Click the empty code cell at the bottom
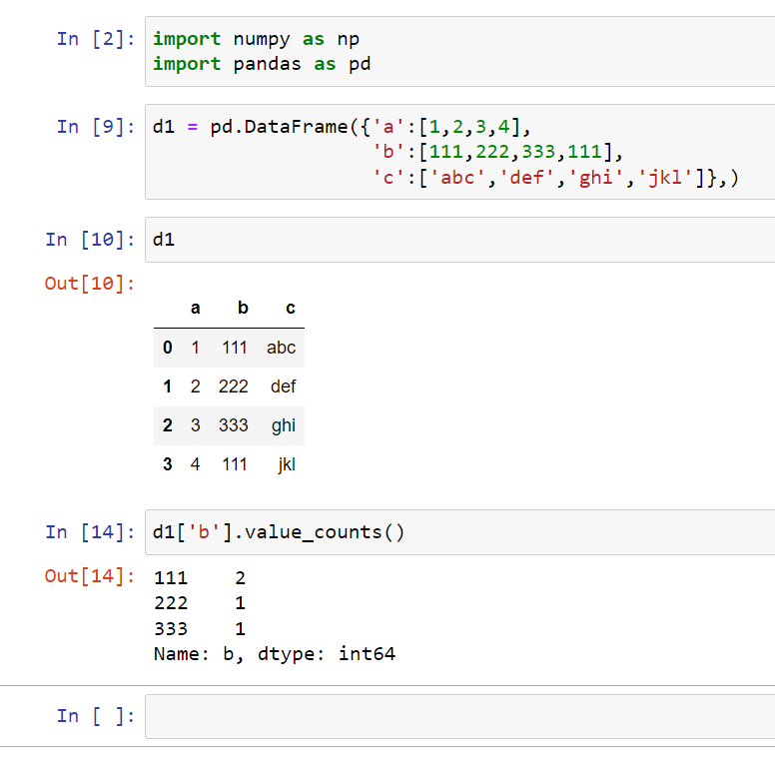The height and width of the screenshot is (770, 775). coord(459,716)
